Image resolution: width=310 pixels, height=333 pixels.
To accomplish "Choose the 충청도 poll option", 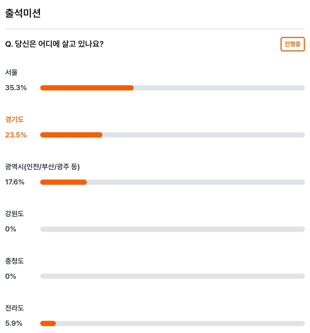I will (x=14, y=261).
